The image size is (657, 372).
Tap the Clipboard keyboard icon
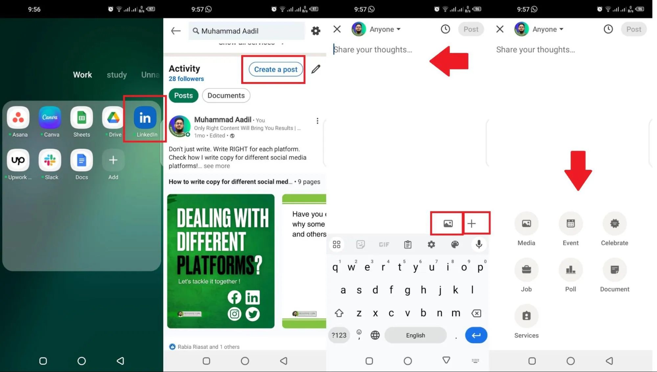tap(408, 244)
